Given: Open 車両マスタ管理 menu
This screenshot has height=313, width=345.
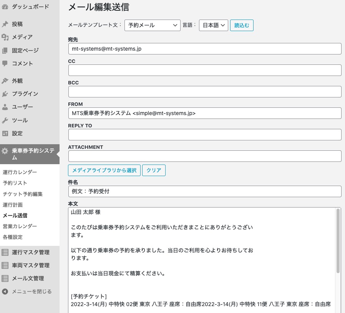Looking at the screenshot, I should (x=30, y=265).
